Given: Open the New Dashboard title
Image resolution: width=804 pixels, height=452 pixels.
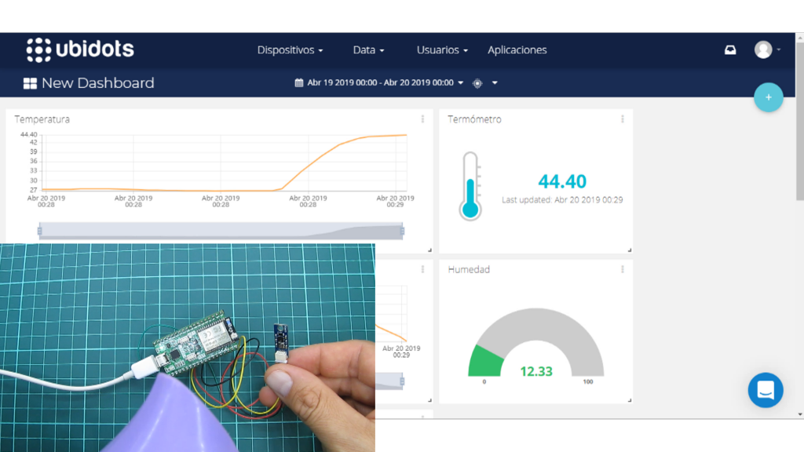Looking at the screenshot, I should point(97,83).
